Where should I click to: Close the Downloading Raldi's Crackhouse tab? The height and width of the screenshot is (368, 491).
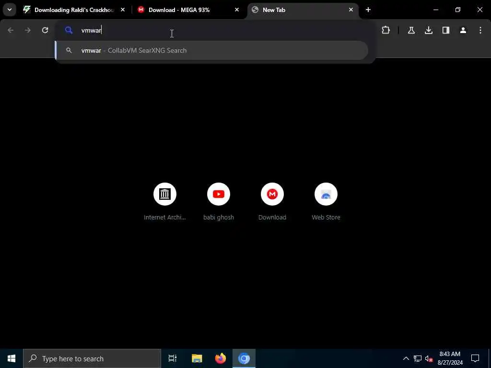click(x=123, y=10)
